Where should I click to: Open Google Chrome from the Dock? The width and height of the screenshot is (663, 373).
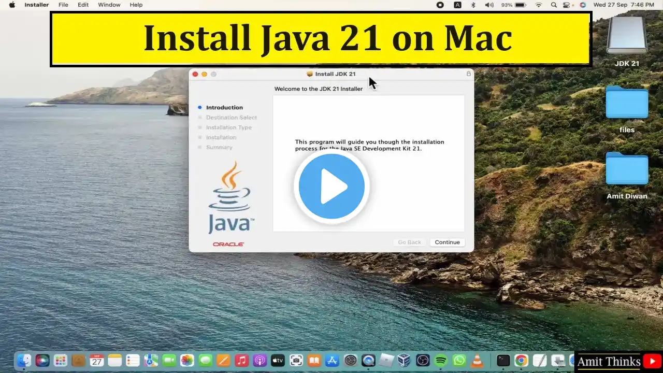click(521, 361)
